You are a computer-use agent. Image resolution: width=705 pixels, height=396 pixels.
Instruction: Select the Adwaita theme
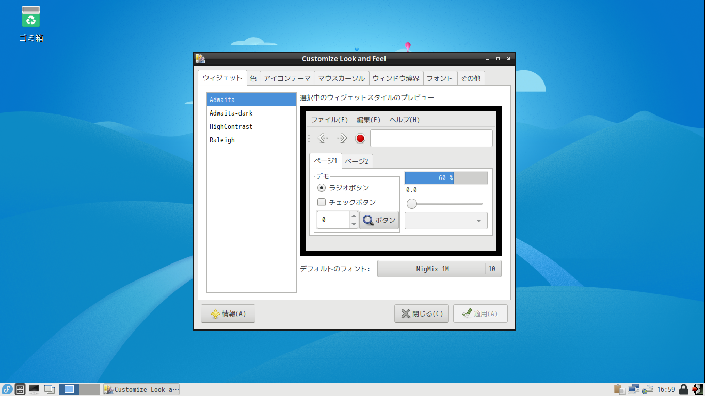pyautogui.click(x=251, y=100)
